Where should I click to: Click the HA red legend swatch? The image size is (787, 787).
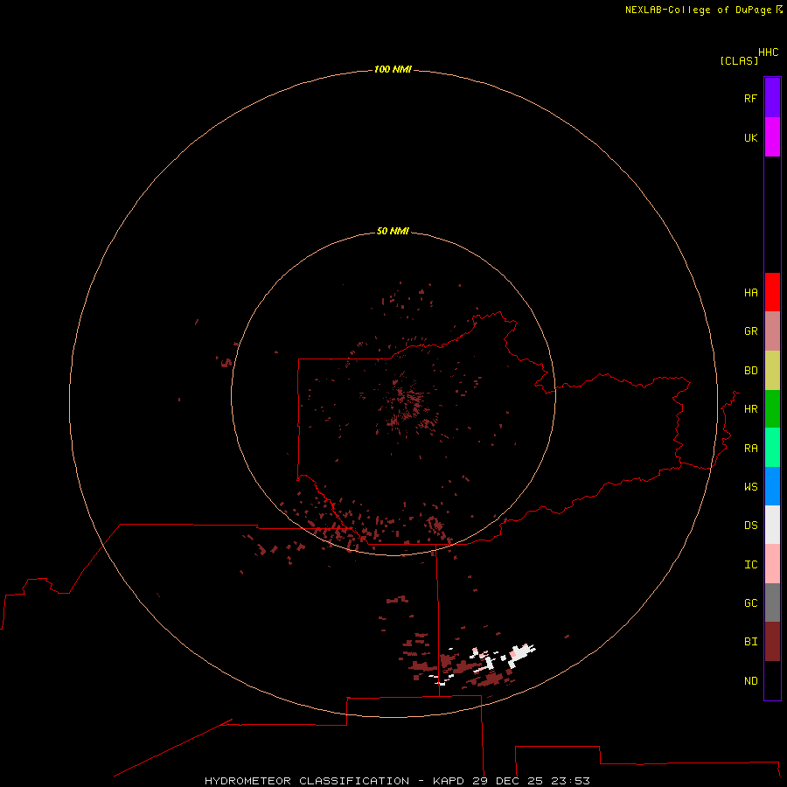point(772,292)
